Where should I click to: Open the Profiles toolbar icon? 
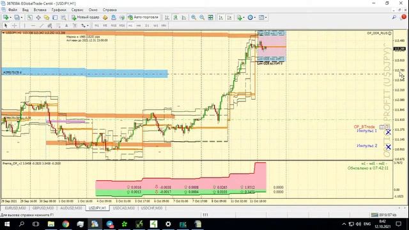pos(17,17)
